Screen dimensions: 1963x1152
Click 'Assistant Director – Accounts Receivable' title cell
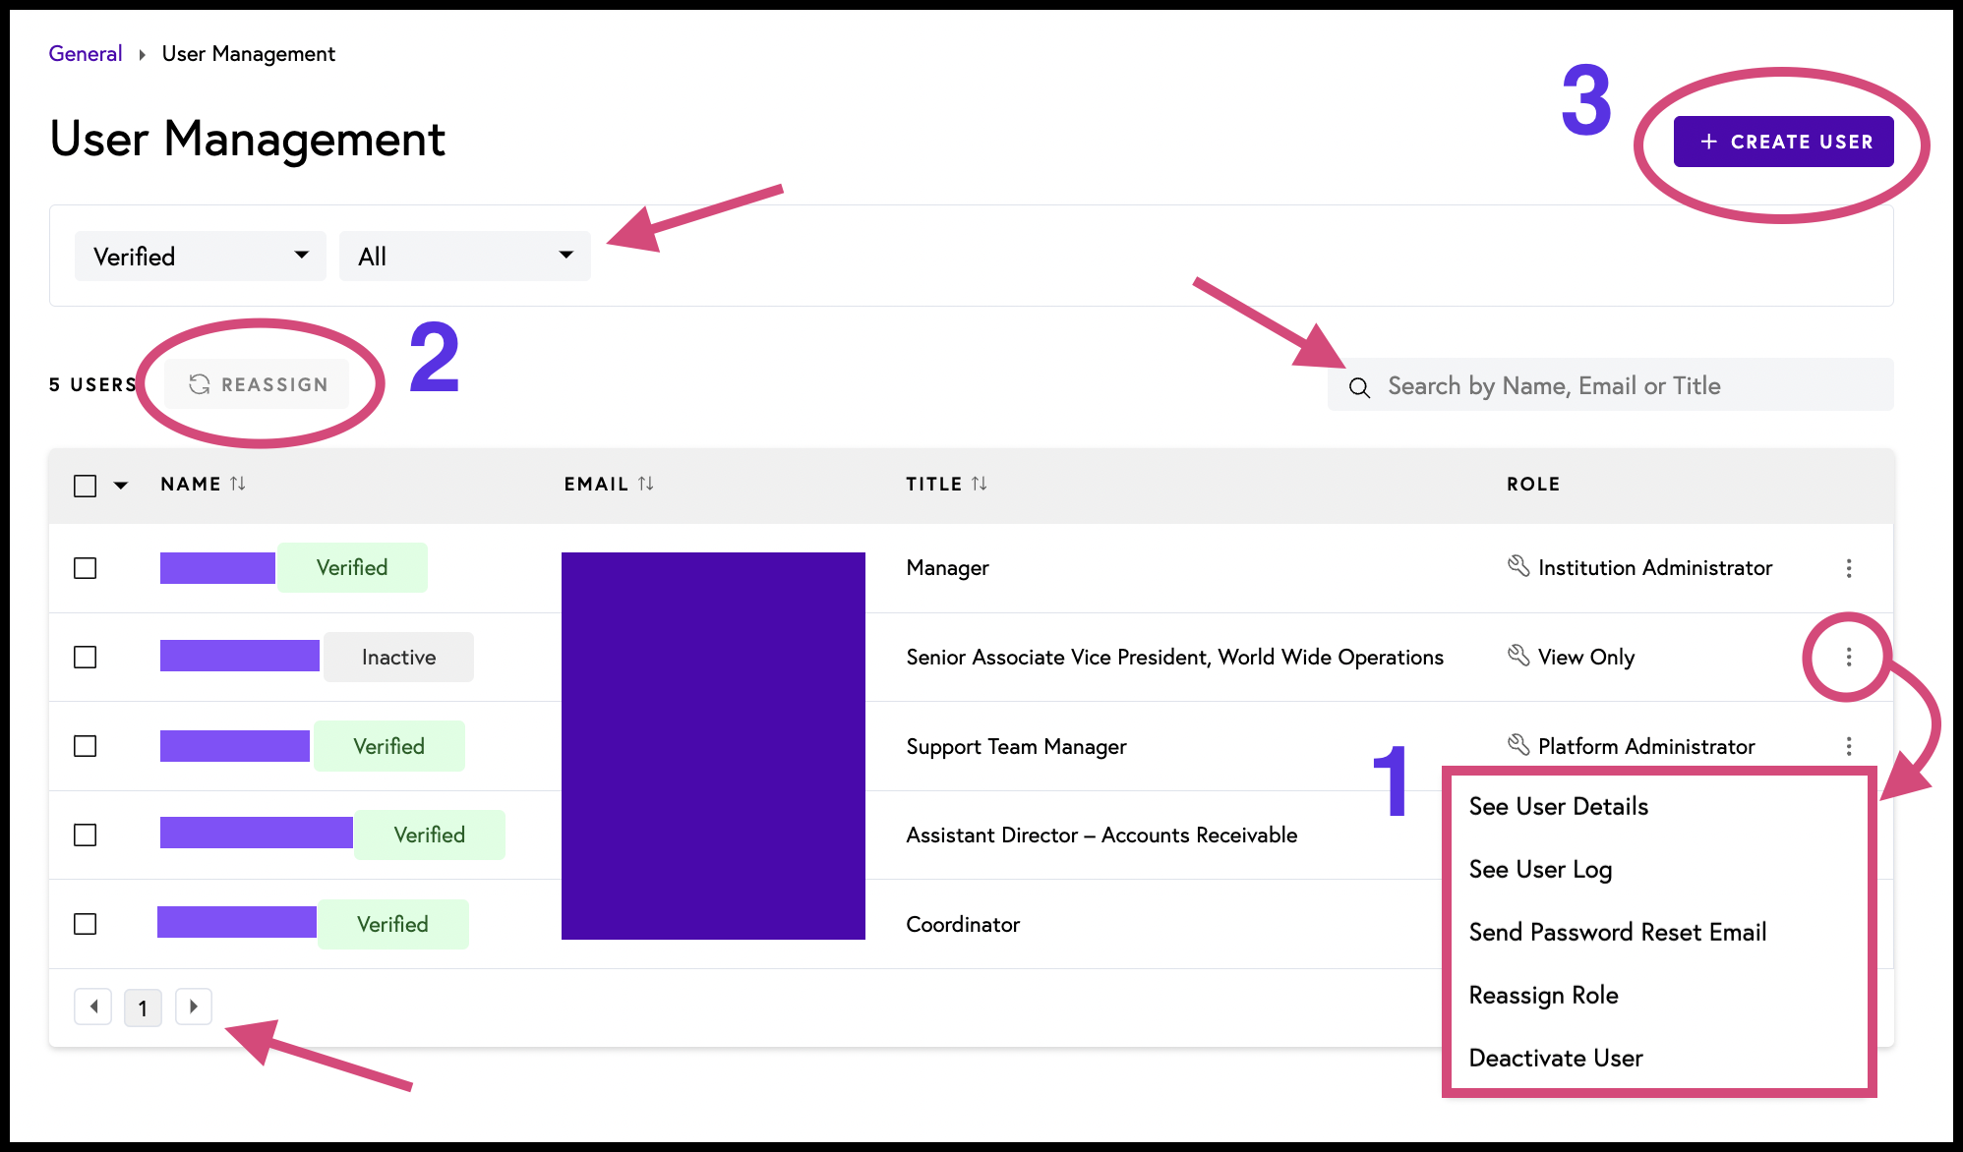pyautogui.click(x=1101, y=835)
